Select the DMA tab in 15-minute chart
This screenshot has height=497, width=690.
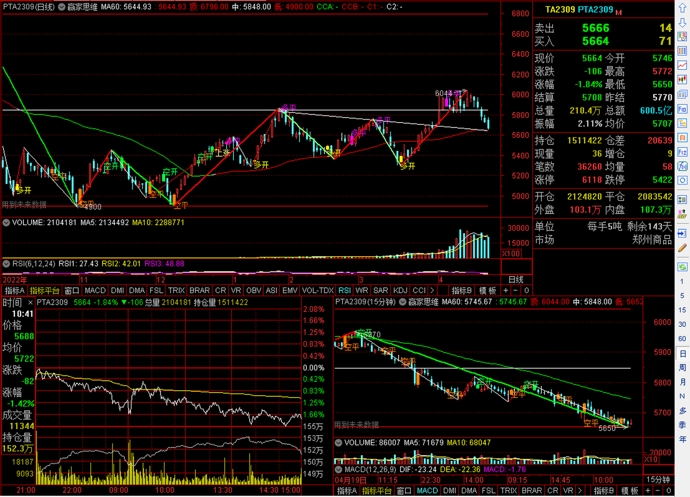[x=469, y=491]
